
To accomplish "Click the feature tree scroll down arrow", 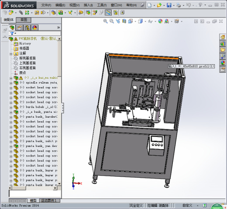I will pos(59,184).
